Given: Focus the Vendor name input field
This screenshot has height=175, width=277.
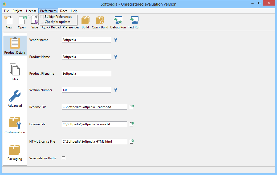Looking at the screenshot, I should click(x=87, y=40).
